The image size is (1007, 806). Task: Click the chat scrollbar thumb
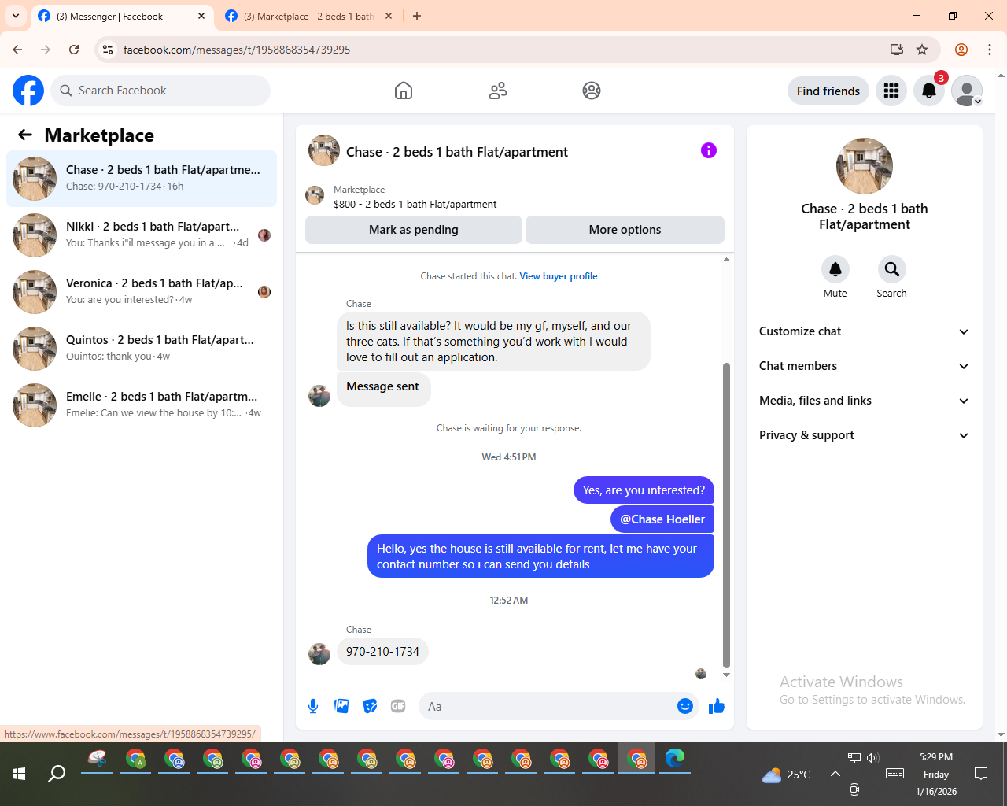(726, 515)
